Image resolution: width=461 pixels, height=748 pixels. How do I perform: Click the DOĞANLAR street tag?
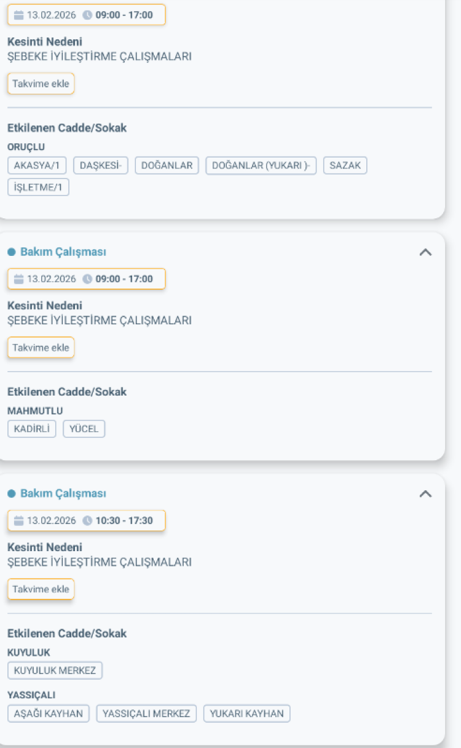[167, 165]
